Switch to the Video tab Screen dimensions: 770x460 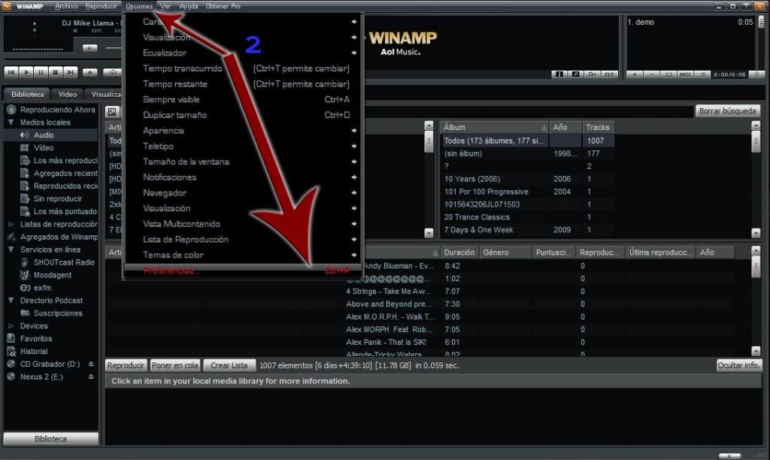point(67,94)
